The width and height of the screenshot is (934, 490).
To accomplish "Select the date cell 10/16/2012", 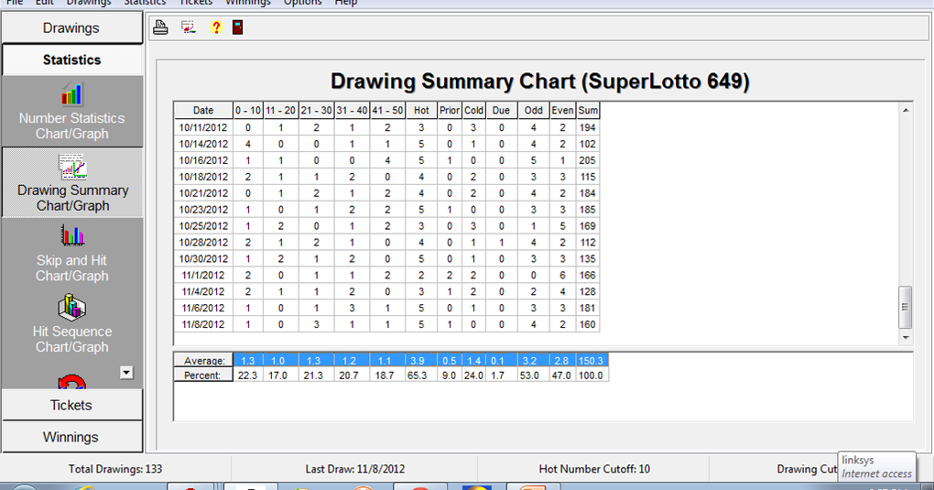I will 203,160.
